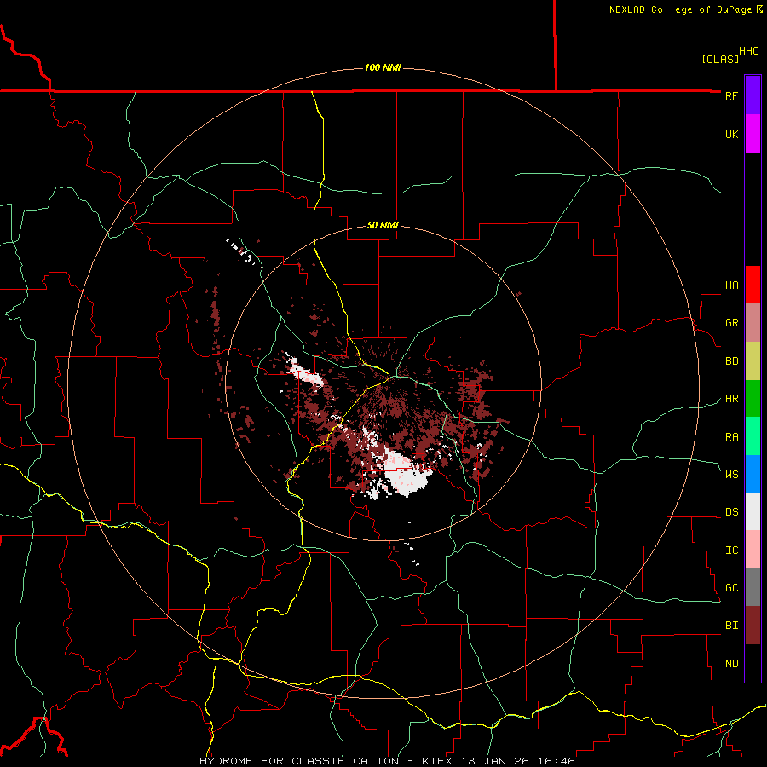Click the HA red legend swatch
This screenshot has width=767, height=767.
click(x=753, y=285)
